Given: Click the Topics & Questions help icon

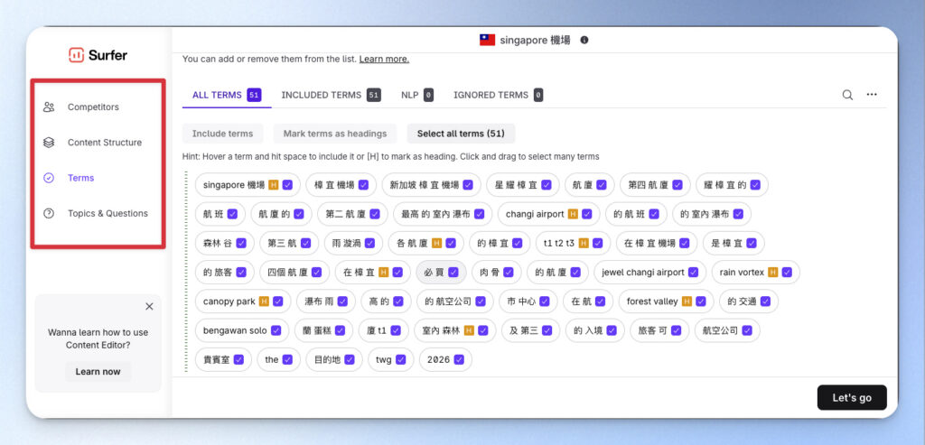Looking at the screenshot, I should pos(49,213).
